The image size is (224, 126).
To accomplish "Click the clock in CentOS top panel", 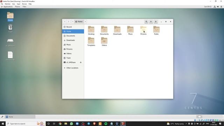I will pyautogui.click(x=208, y=7).
